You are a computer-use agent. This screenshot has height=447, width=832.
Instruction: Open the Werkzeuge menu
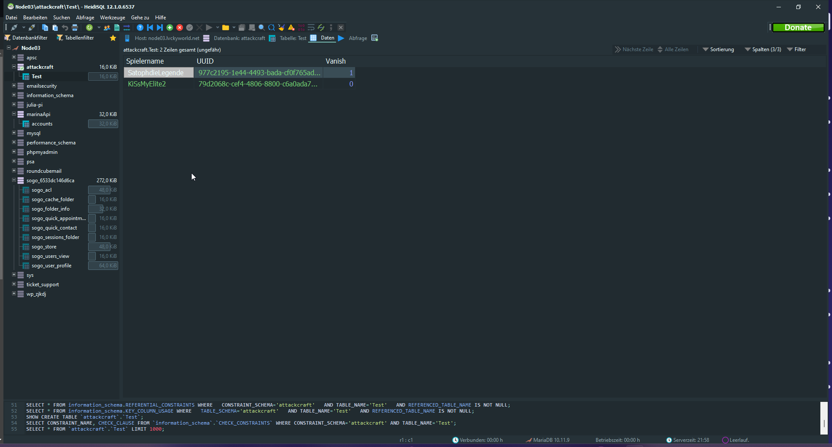click(112, 18)
